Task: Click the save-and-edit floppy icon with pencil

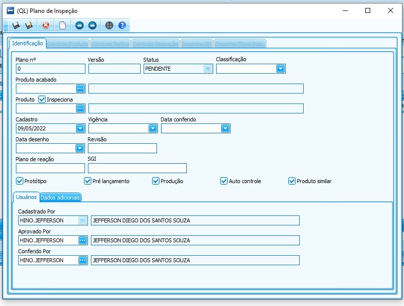Action: [x=29, y=25]
